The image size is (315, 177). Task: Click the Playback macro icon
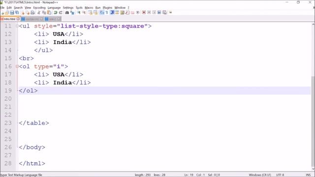coord(154,12)
